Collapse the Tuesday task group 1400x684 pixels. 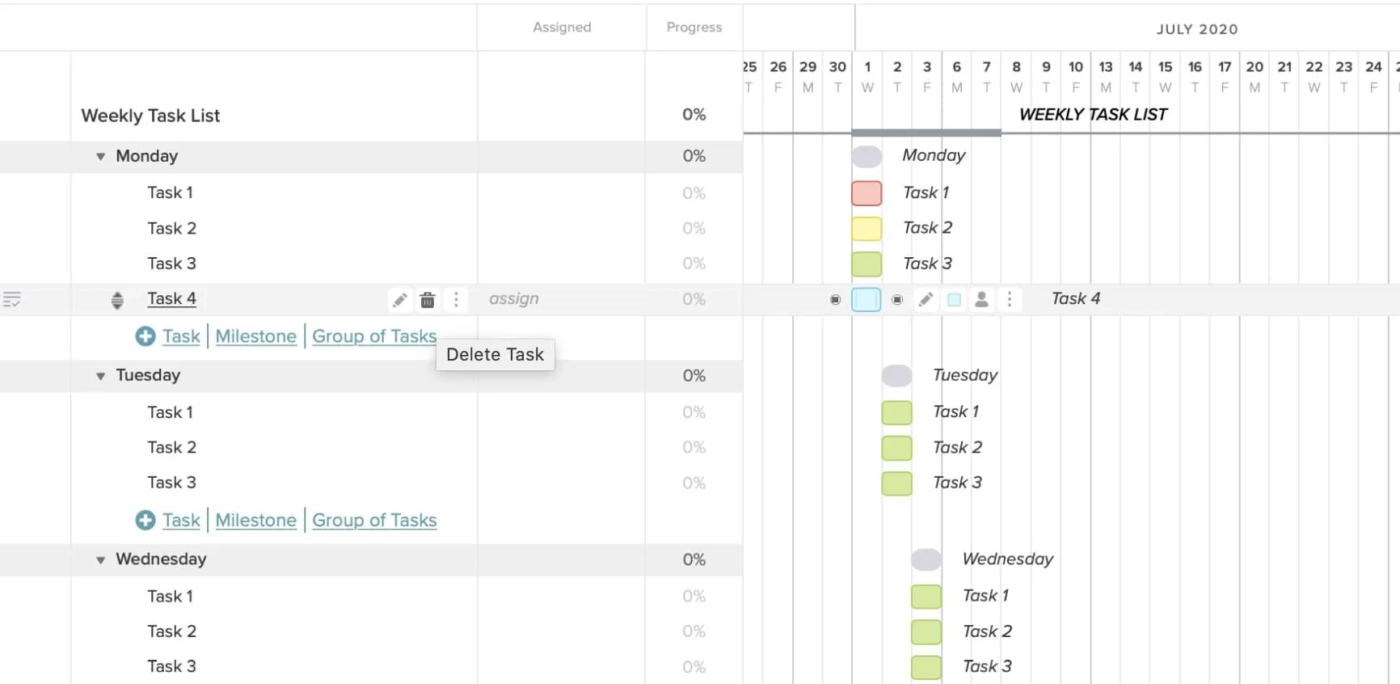tap(99, 375)
